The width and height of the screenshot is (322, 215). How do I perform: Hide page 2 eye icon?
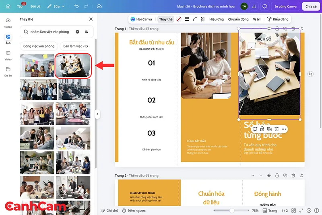pyautogui.click(x=269, y=176)
